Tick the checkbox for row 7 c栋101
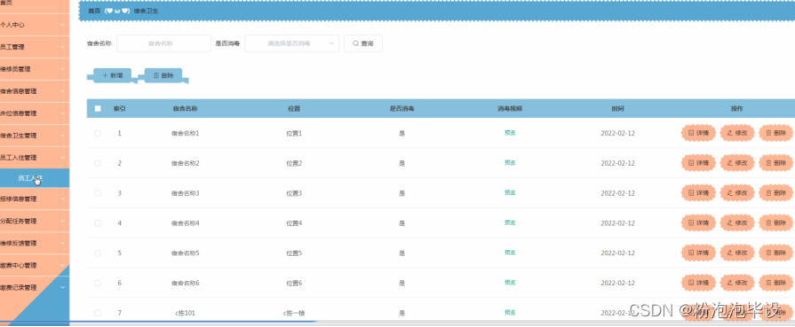 point(98,313)
